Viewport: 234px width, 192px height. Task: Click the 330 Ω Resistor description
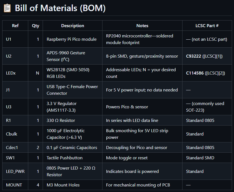click(x=61, y=121)
